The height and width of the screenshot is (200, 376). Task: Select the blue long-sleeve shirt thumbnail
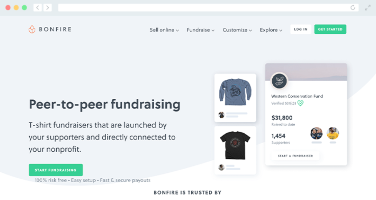pyautogui.click(x=235, y=92)
